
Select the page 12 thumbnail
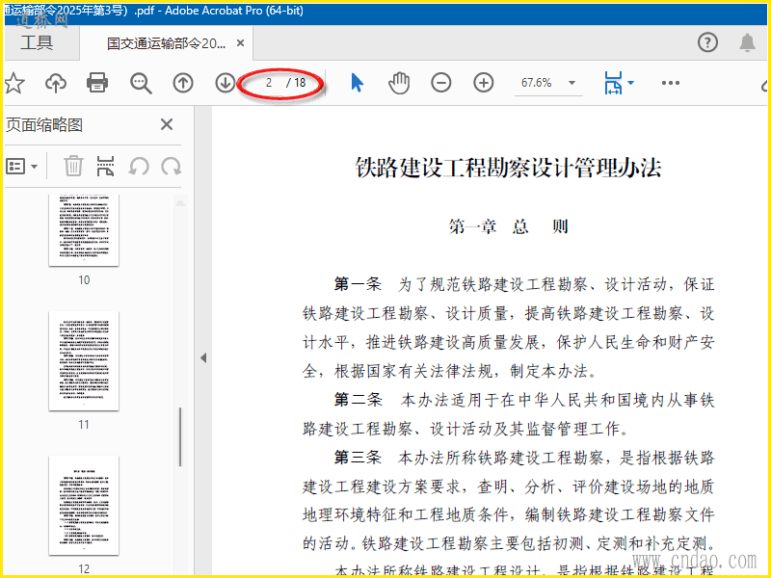click(84, 505)
